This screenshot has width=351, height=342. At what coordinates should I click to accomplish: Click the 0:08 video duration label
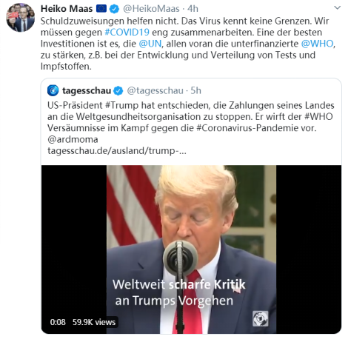tap(58, 322)
